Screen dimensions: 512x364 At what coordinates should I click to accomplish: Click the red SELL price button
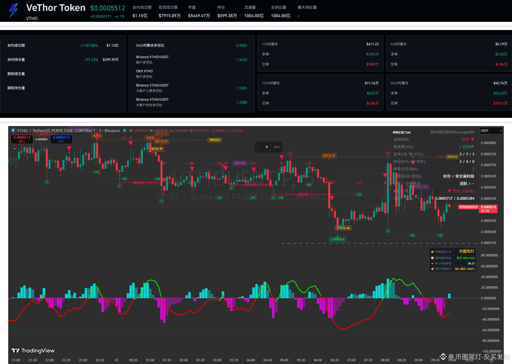[x=22, y=139]
